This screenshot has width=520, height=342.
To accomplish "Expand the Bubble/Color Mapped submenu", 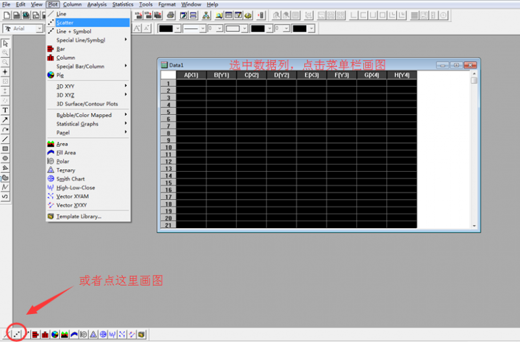I will (x=88, y=115).
